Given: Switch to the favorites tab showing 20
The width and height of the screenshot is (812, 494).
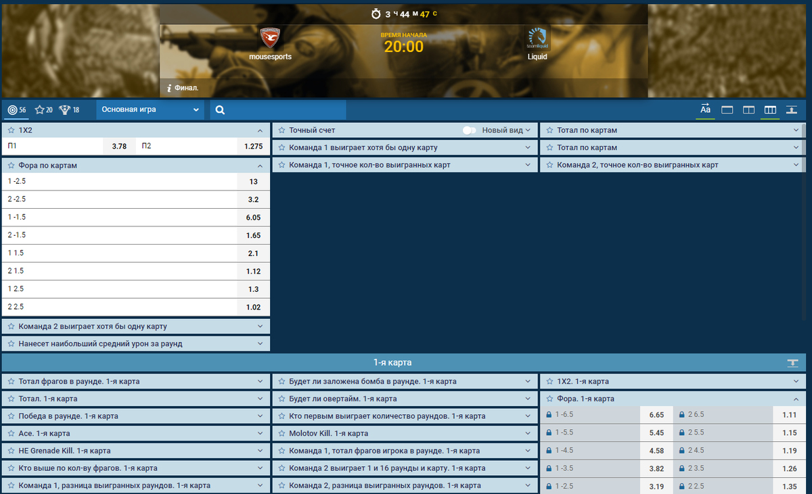Looking at the screenshot, I should 44,109.
